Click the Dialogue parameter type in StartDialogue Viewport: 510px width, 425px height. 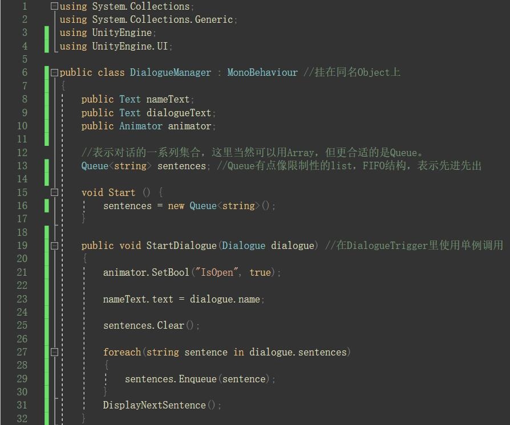pyautogui.click(x=244, y=246)
